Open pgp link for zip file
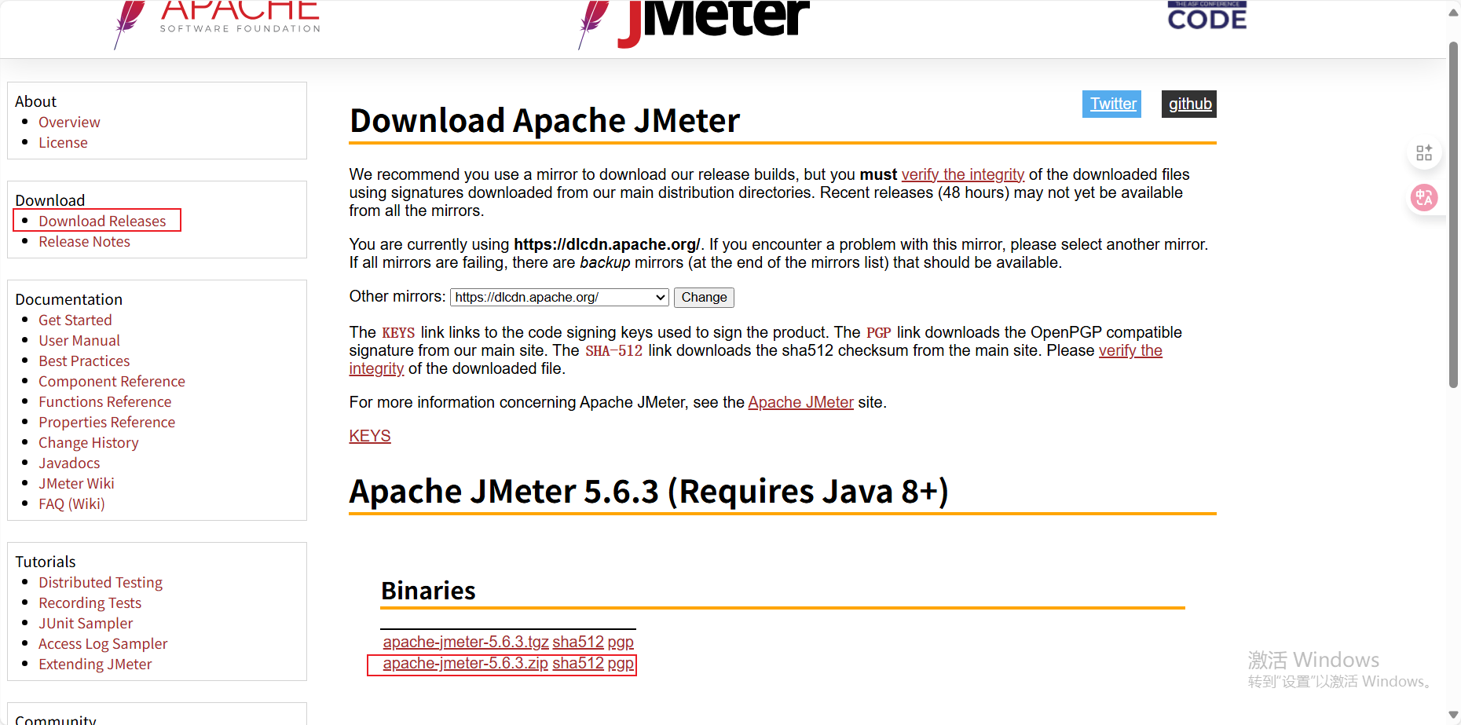This screenshot has height=725, width=1461. click(x=621, y=663)
